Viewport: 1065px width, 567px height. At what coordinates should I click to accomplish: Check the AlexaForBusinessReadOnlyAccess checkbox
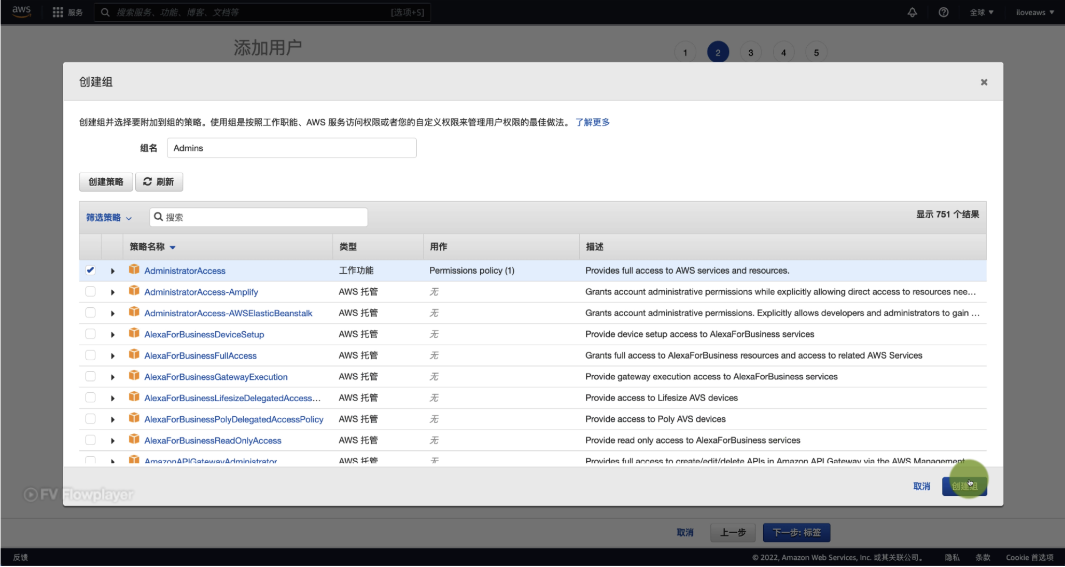point(90,440)
